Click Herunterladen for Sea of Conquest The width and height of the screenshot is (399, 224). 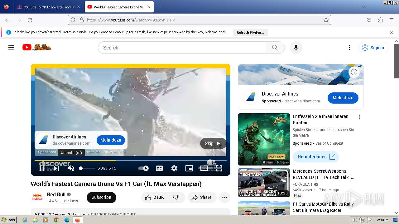pos(316,157)
